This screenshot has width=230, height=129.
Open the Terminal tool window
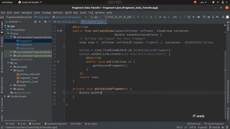coord(34,124)
